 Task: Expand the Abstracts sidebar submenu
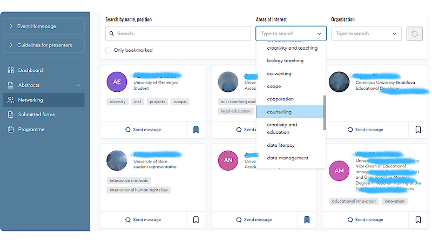click(78, 85)
